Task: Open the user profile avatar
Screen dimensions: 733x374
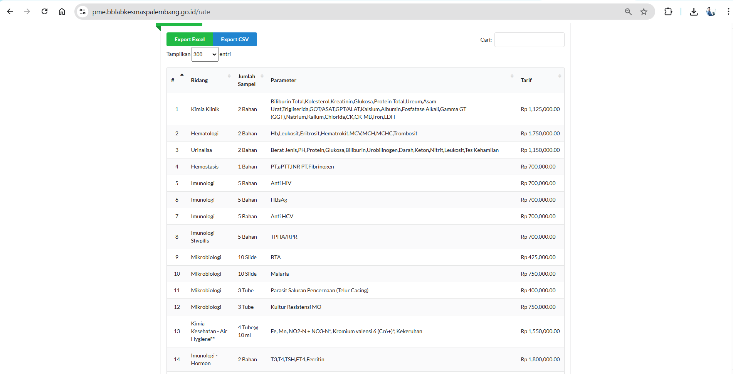Action: pos(711,12)
